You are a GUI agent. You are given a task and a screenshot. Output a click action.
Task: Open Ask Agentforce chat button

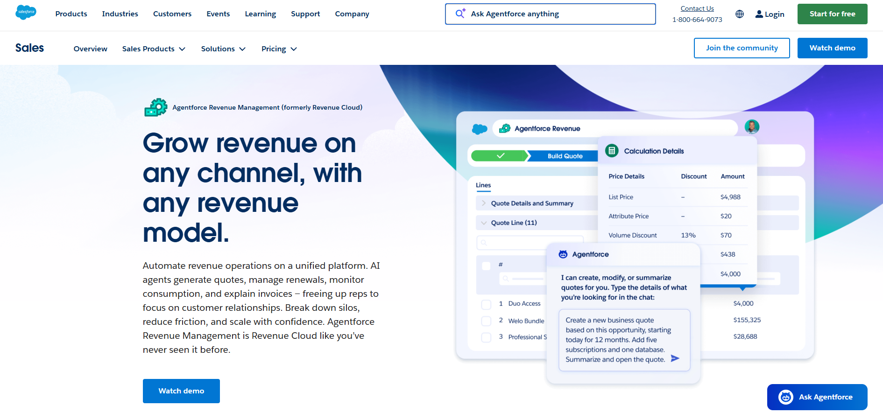[817, 397]
